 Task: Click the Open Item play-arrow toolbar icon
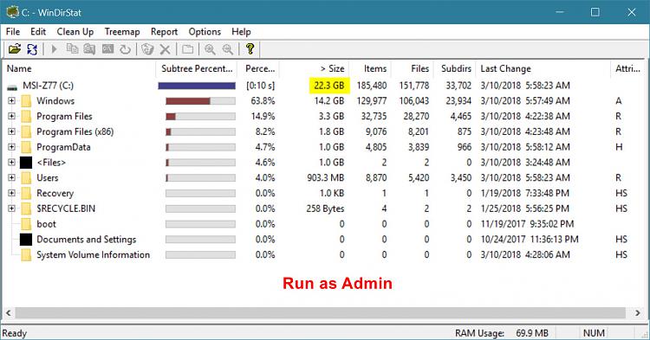[x=54, y=49]
